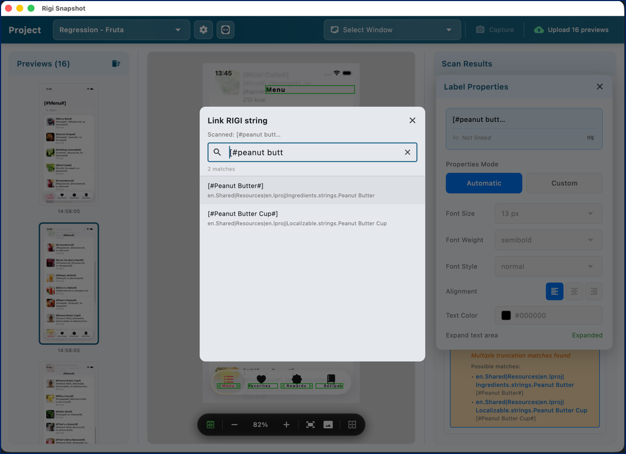Viewport: 626px width, 454px height.
Task: Open the Regression - Fruta project dropdown
Action: click(x=121, y=30)
